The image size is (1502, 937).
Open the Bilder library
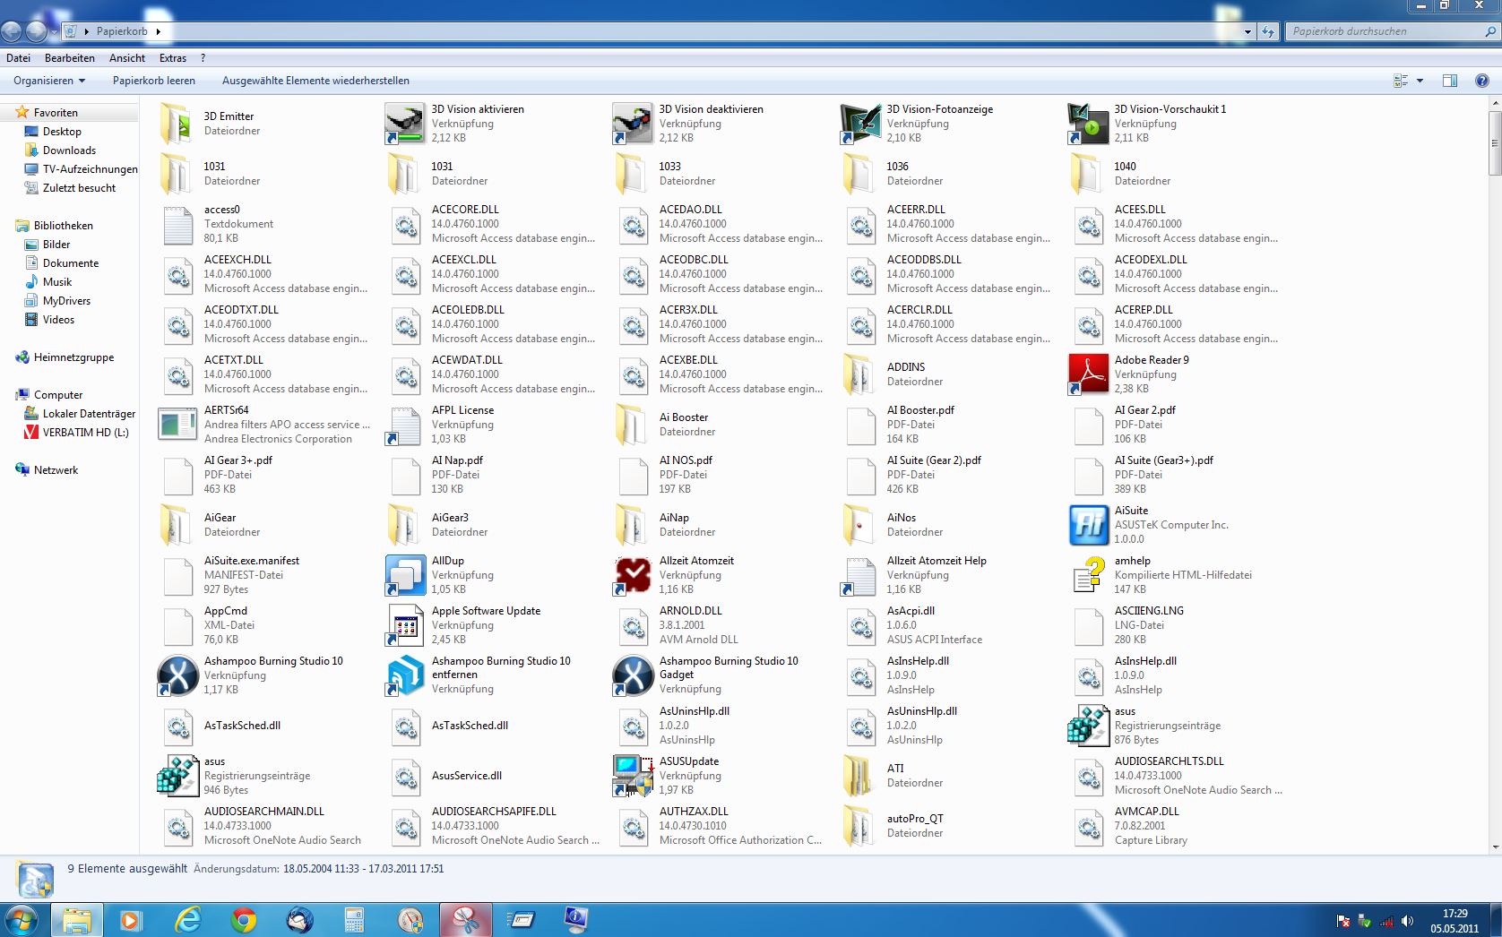56,245
